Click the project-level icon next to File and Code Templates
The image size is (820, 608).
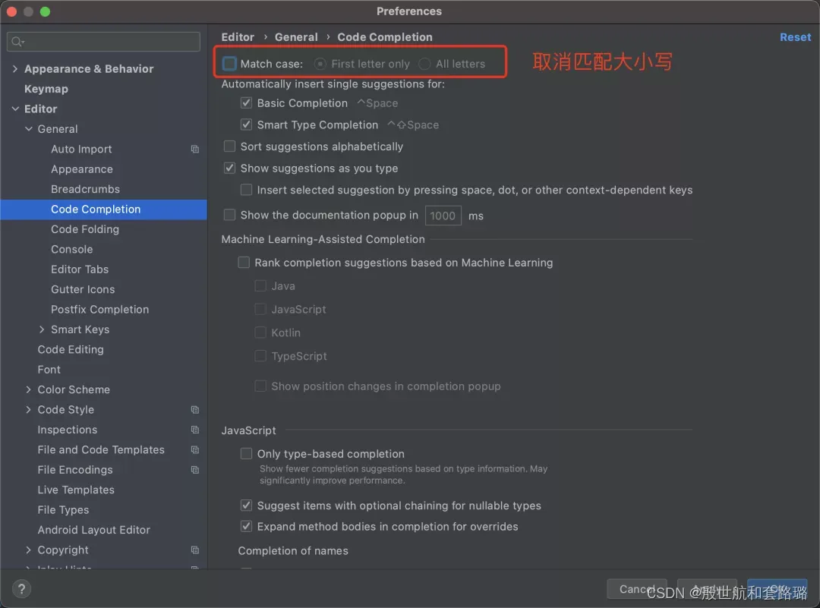(194, 449)
